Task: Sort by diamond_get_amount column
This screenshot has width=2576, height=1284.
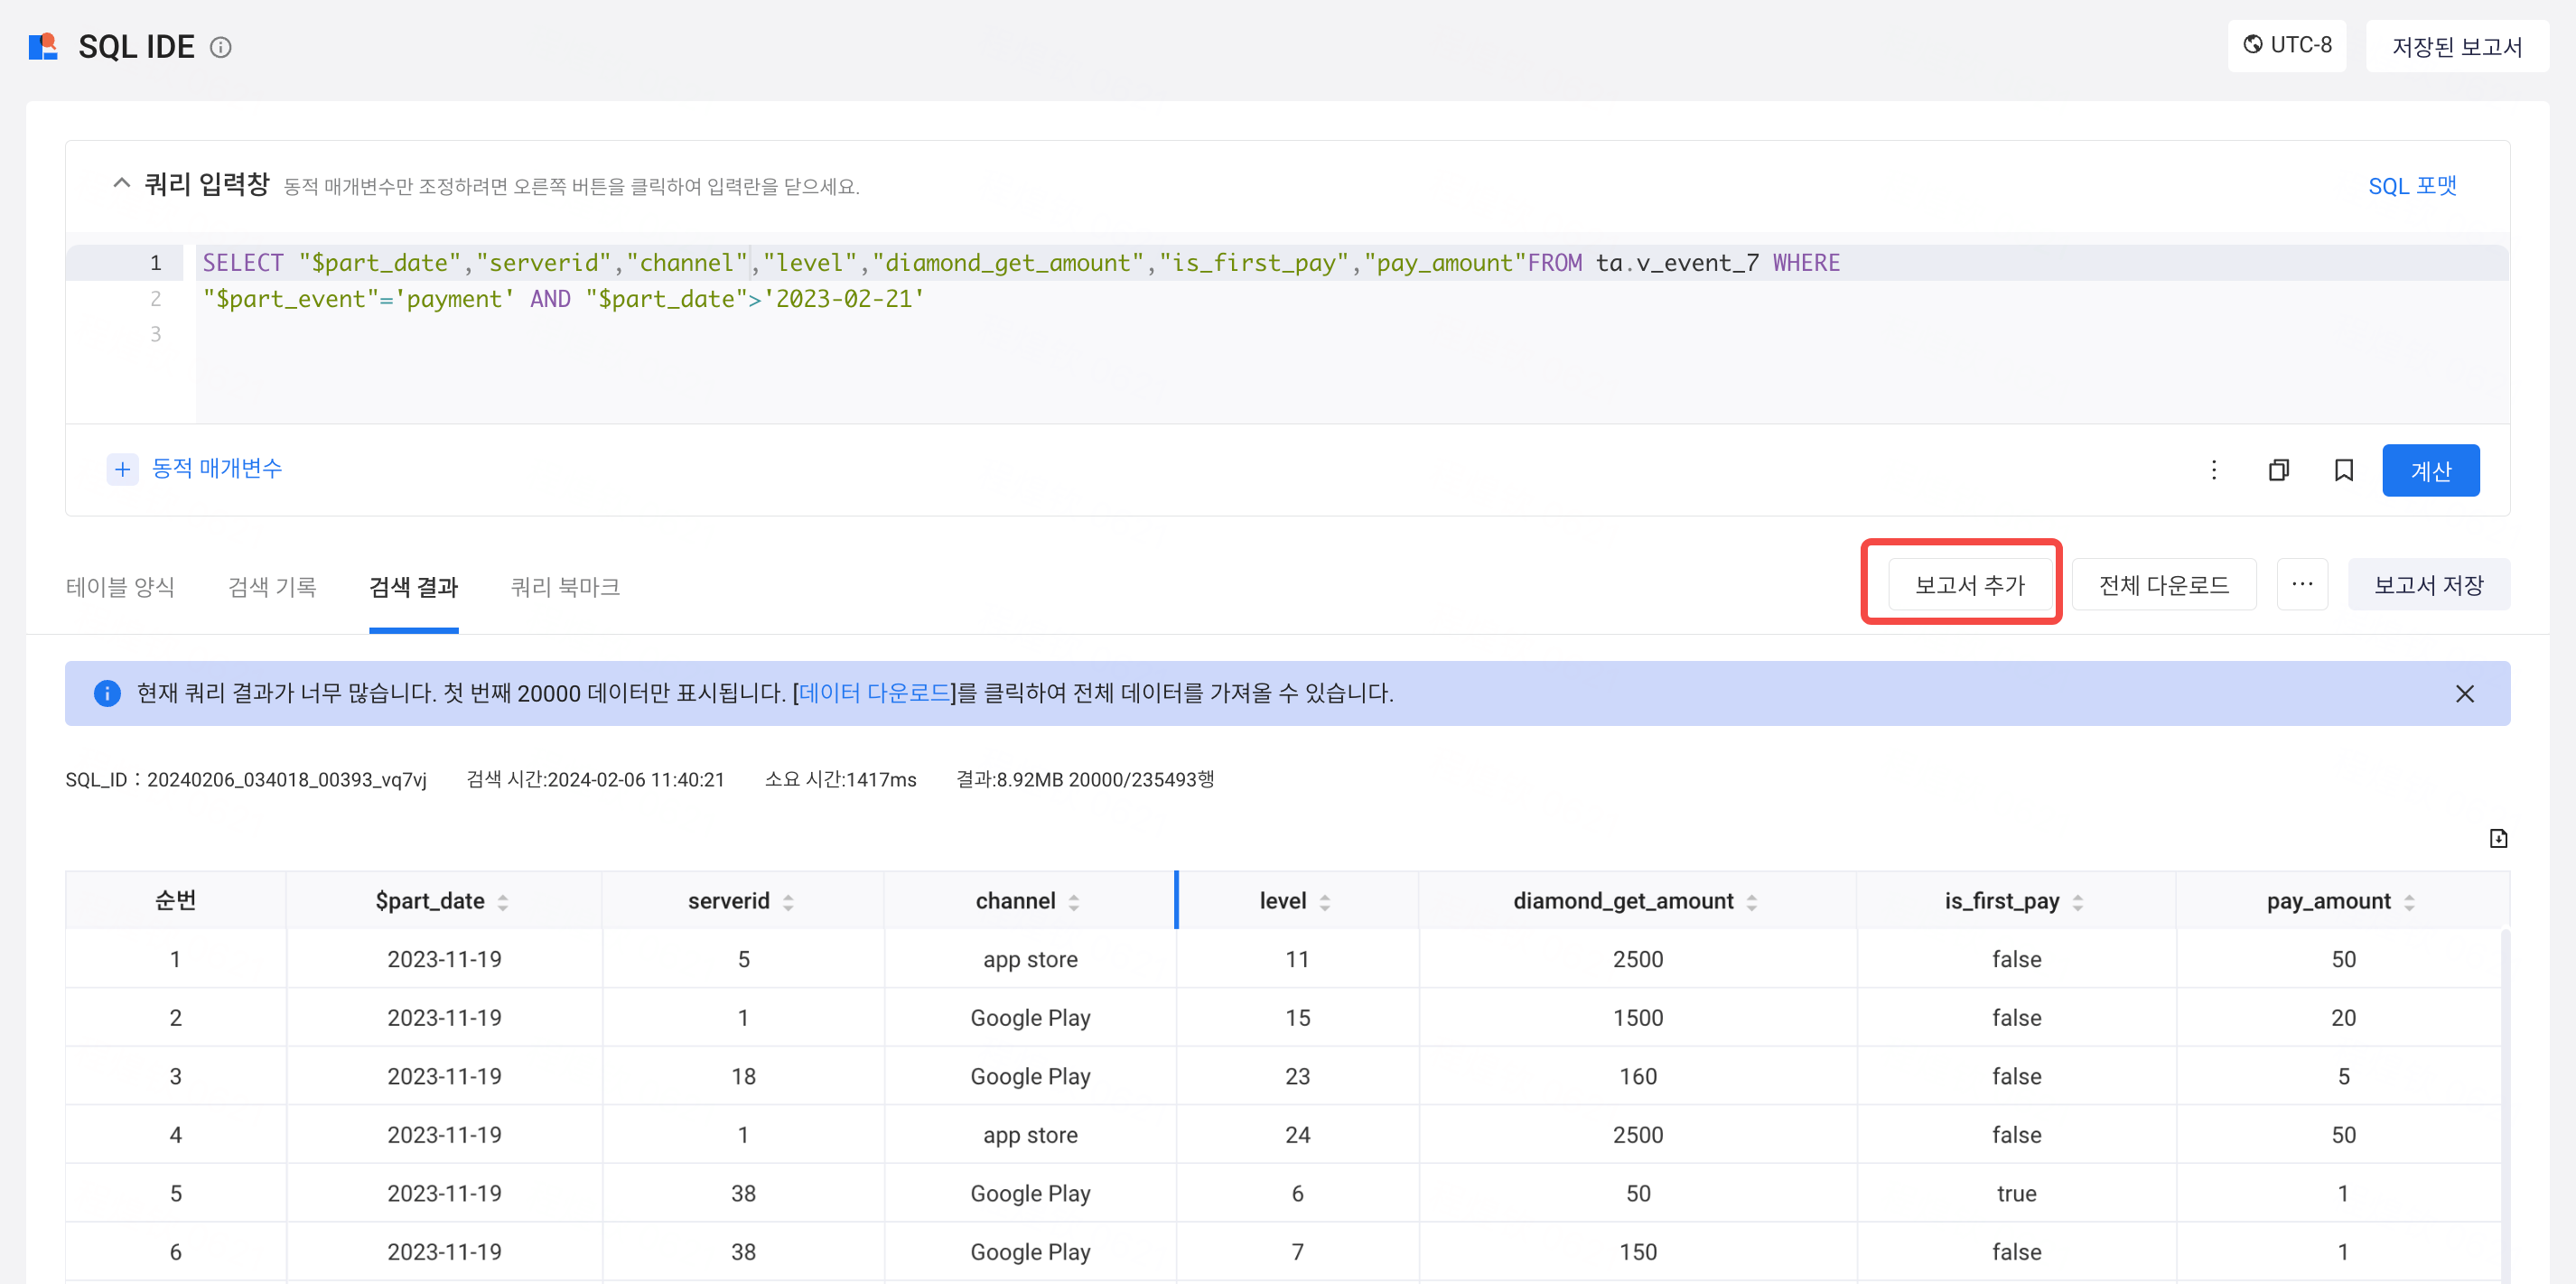Action: click(1752, 902)
